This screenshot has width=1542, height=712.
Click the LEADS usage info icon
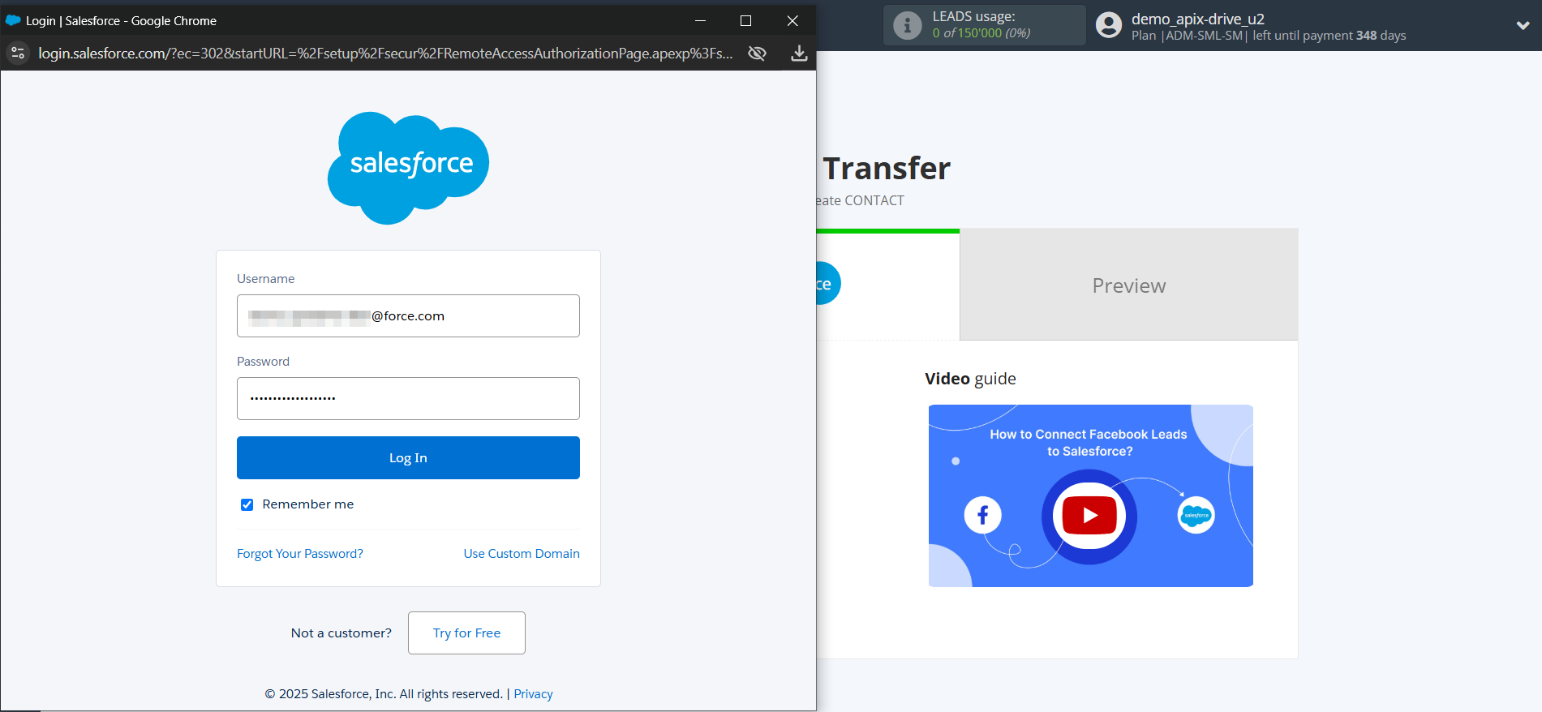coord(907,25)
